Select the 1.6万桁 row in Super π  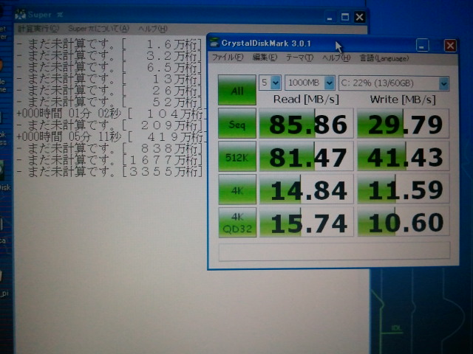pos(109,44)
